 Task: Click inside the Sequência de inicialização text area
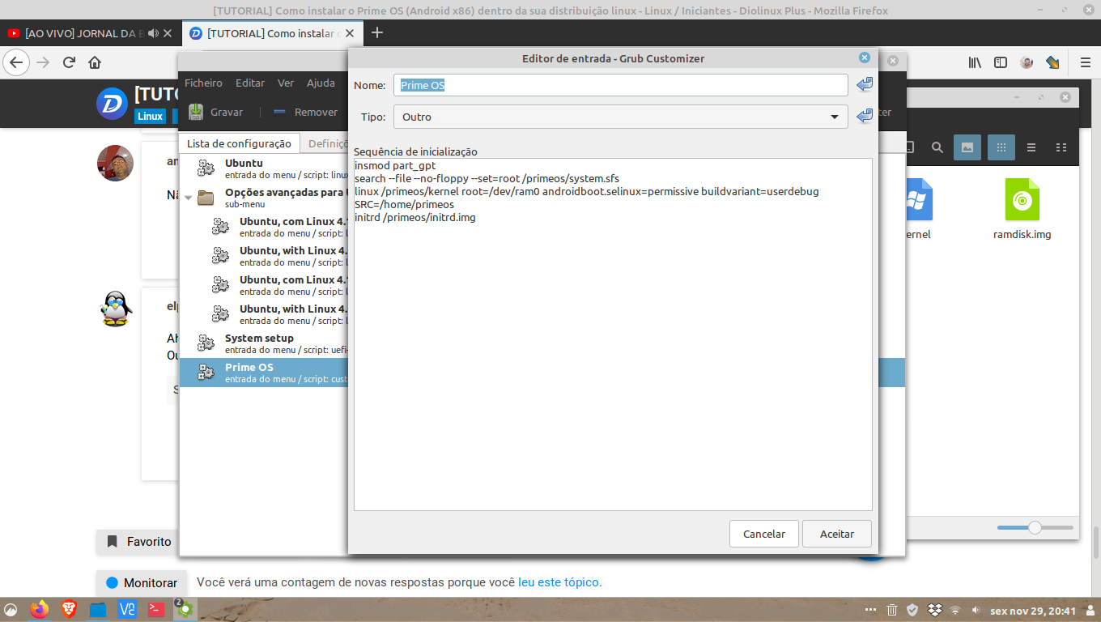point(613,334)
